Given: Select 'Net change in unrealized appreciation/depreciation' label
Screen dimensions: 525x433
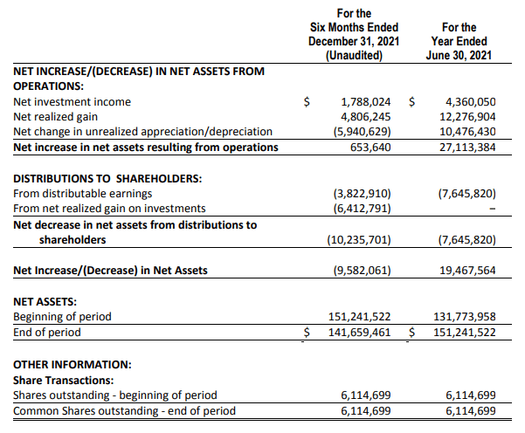Looking at the screenshot, I should 142,132.
